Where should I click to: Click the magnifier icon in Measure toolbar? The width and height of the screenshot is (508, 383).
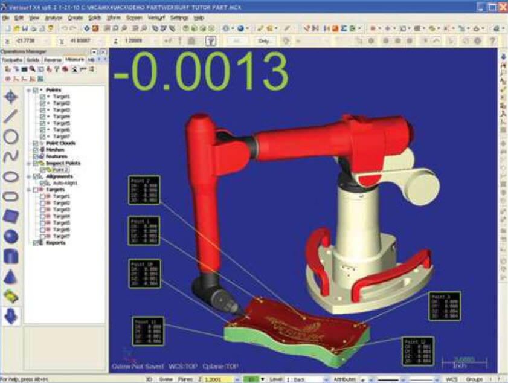[x=33, y=69]
